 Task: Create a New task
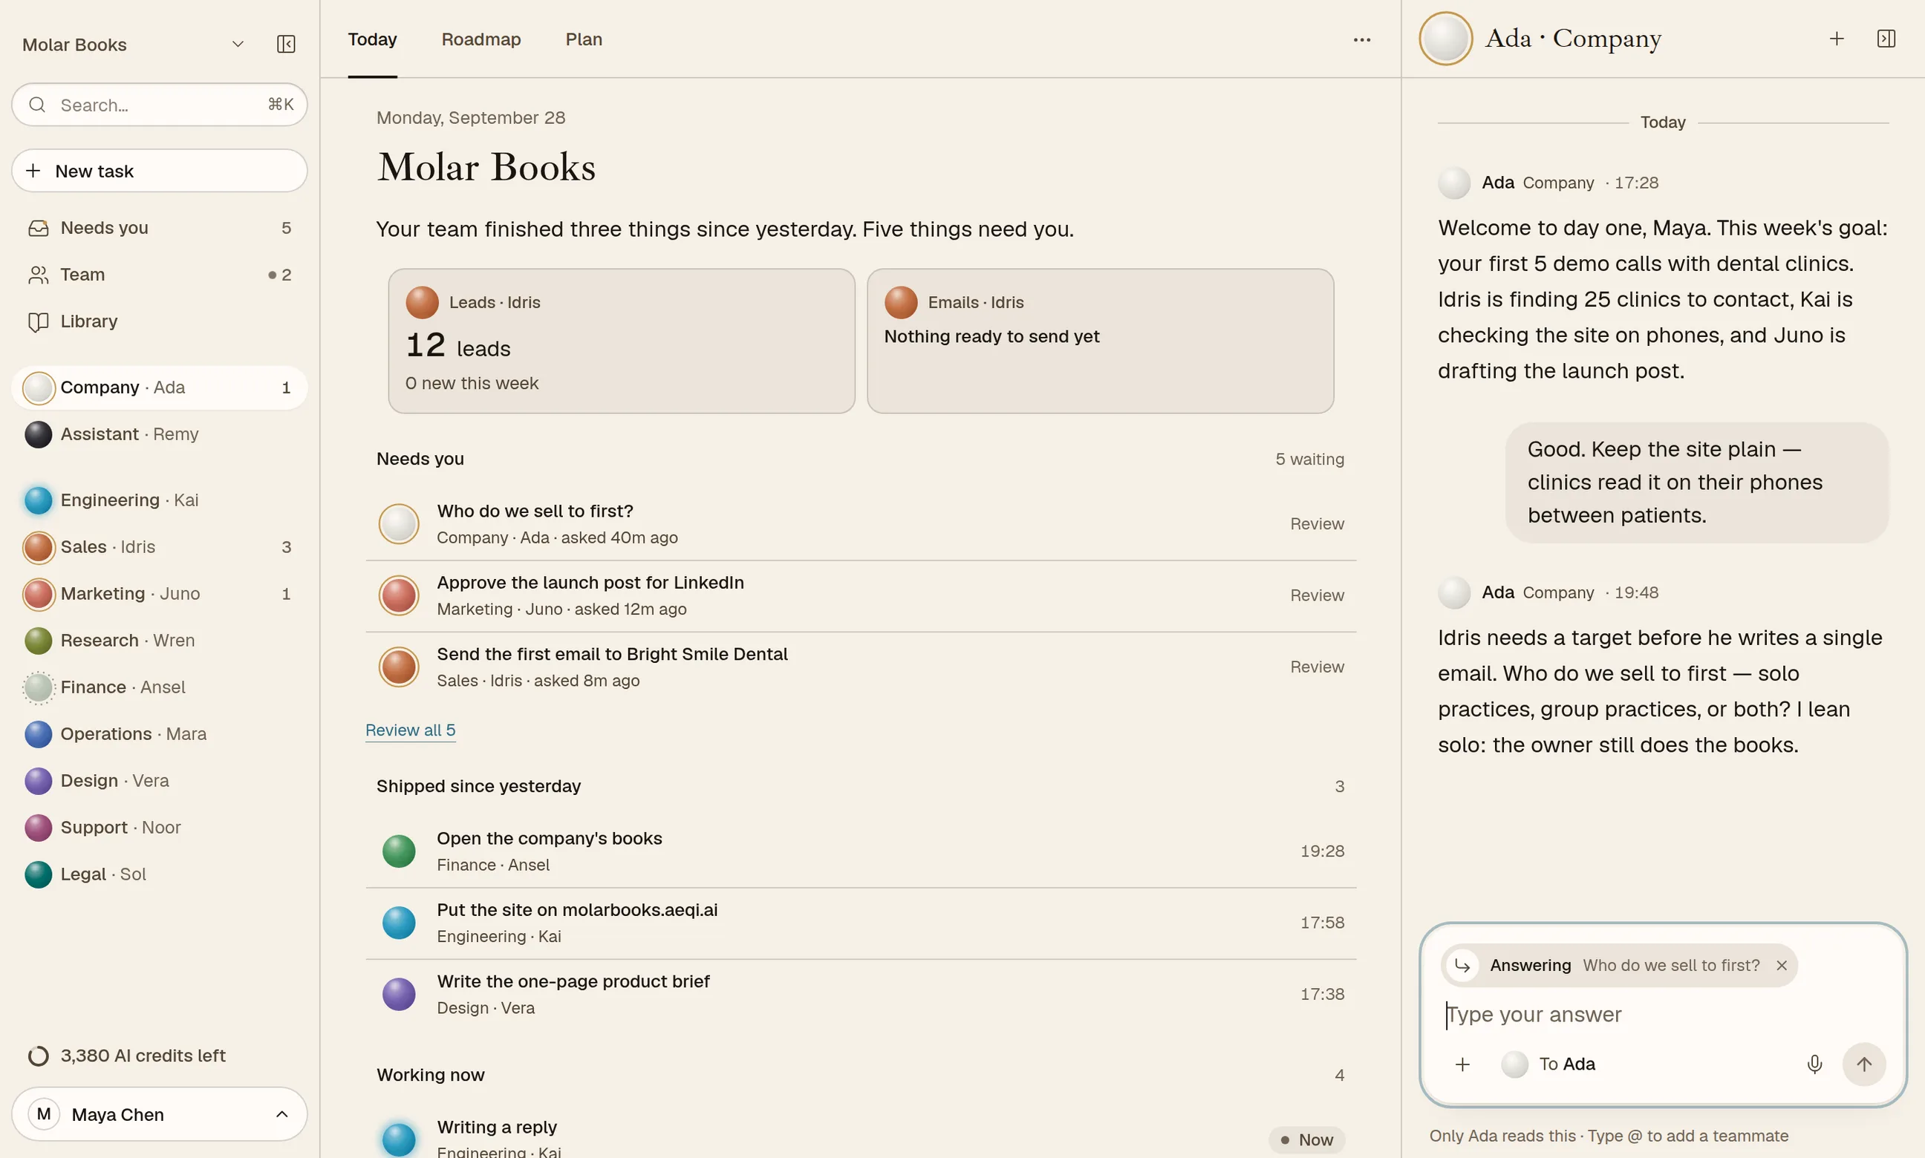click(x=159, y=171)
